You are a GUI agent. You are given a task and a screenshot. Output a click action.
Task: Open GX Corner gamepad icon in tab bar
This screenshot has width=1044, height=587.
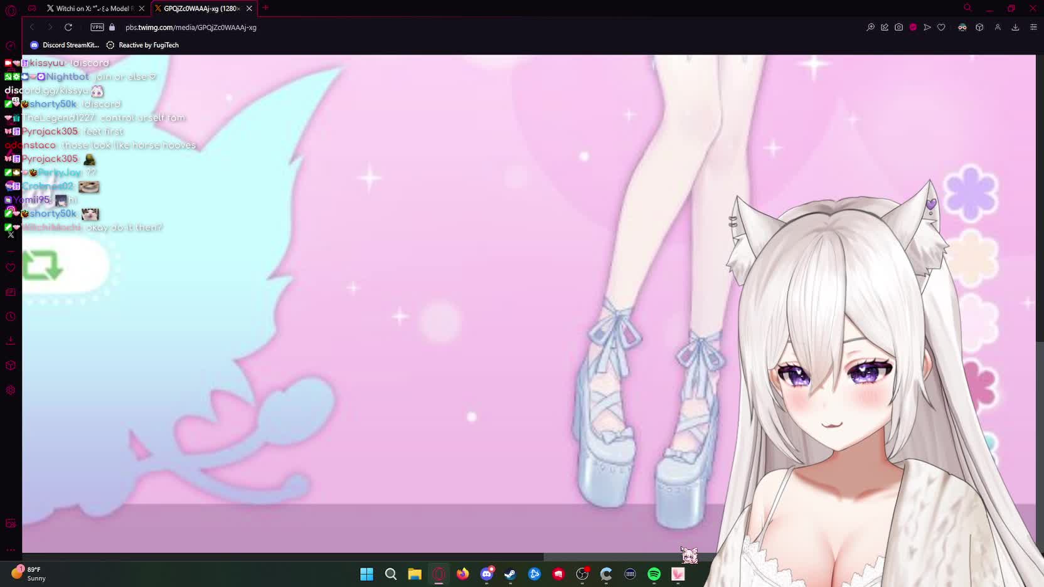[32, 8]
